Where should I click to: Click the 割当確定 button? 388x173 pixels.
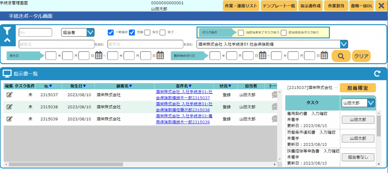(x=357, y=87)
